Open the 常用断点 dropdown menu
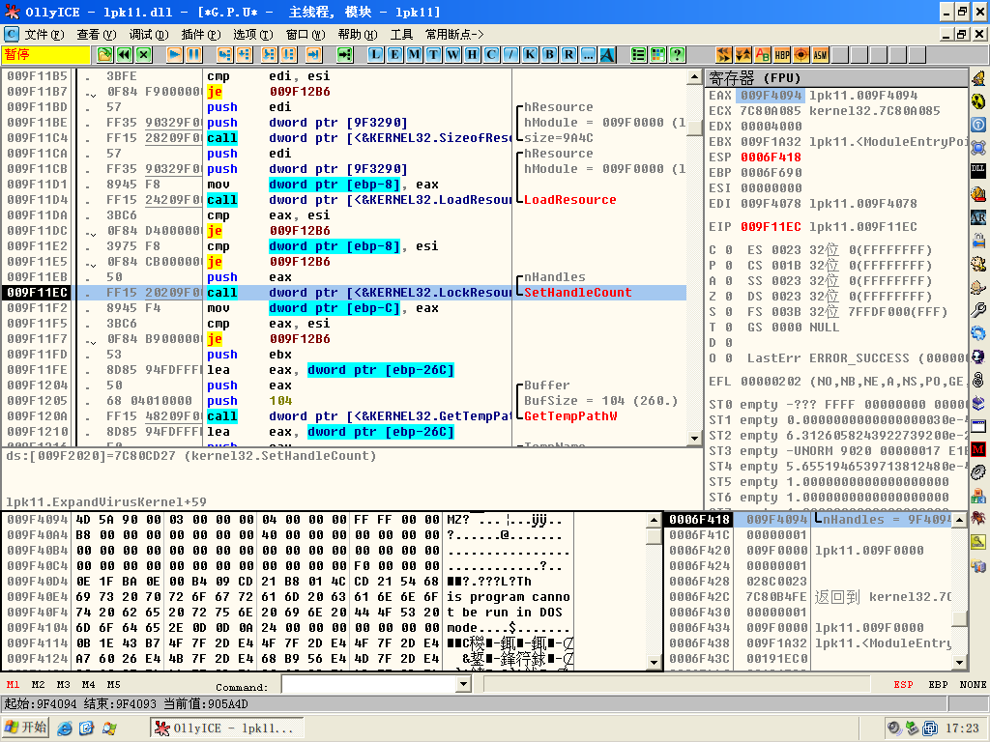This screenshot has height=742, width=990. (454, 34)
